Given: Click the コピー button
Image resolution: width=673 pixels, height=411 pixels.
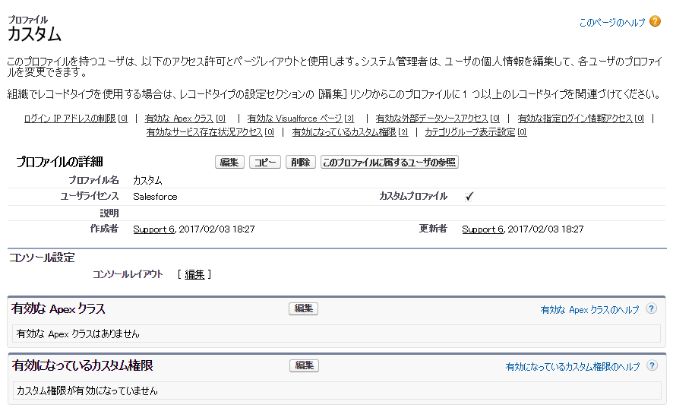Looking at the screenshot, I should click(x=265, y=162).
